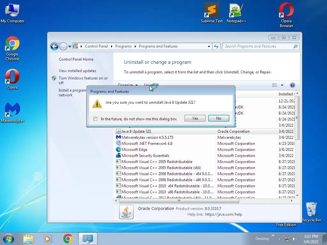The image size is (327, 245).
Task: Cancel uninstall with the No button
Action: tap(218, 118)
